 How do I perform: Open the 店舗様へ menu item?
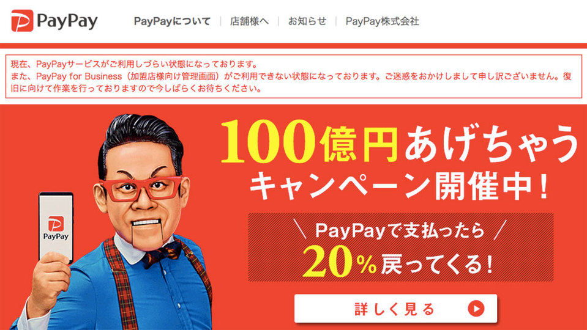pyautogui.click(x=249, y=21)
